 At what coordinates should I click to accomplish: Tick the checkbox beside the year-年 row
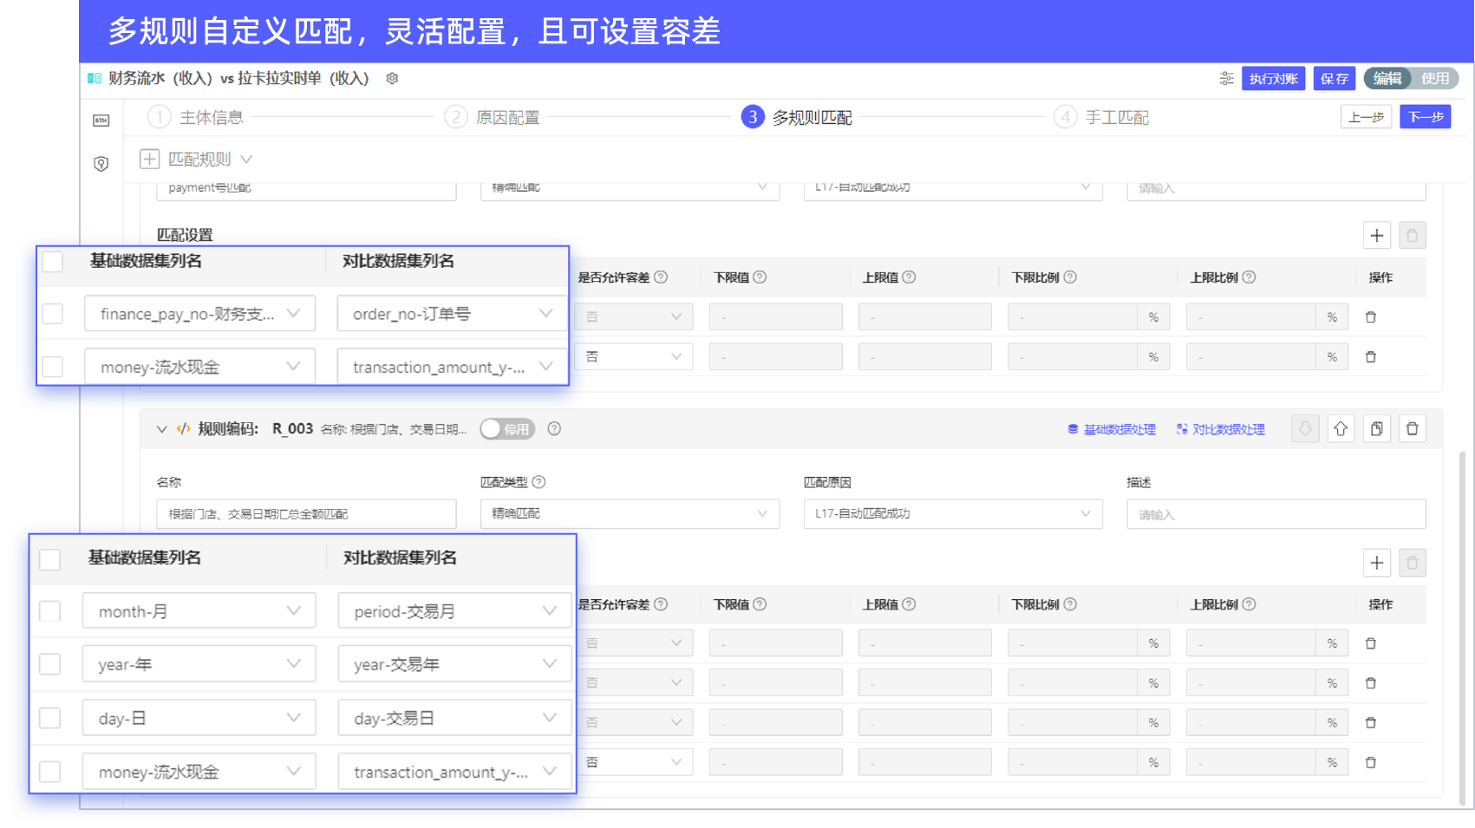(50, 665)
